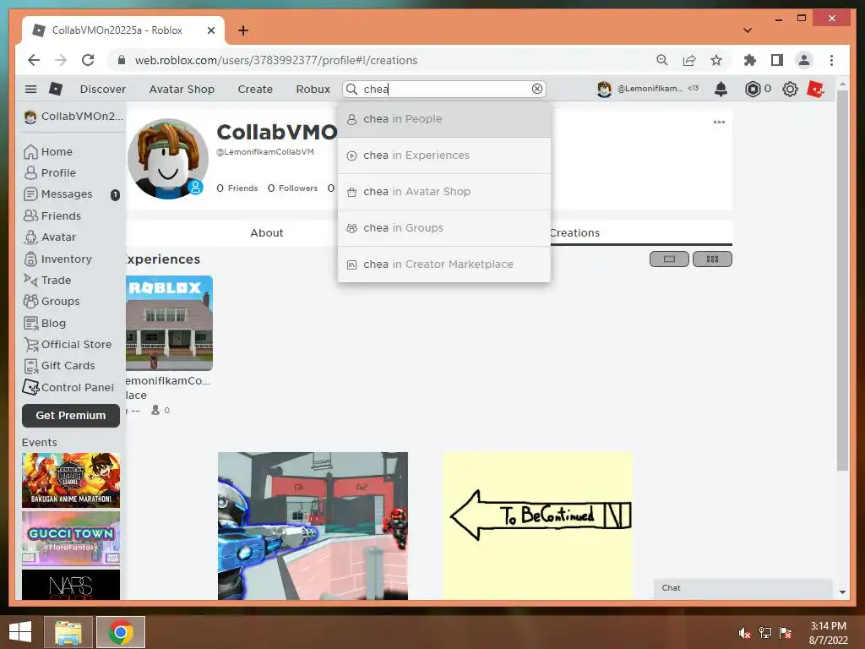Go to Discover page
This screenshot has height=649, width=865.
pyautogui.click(x=102, y=89)
